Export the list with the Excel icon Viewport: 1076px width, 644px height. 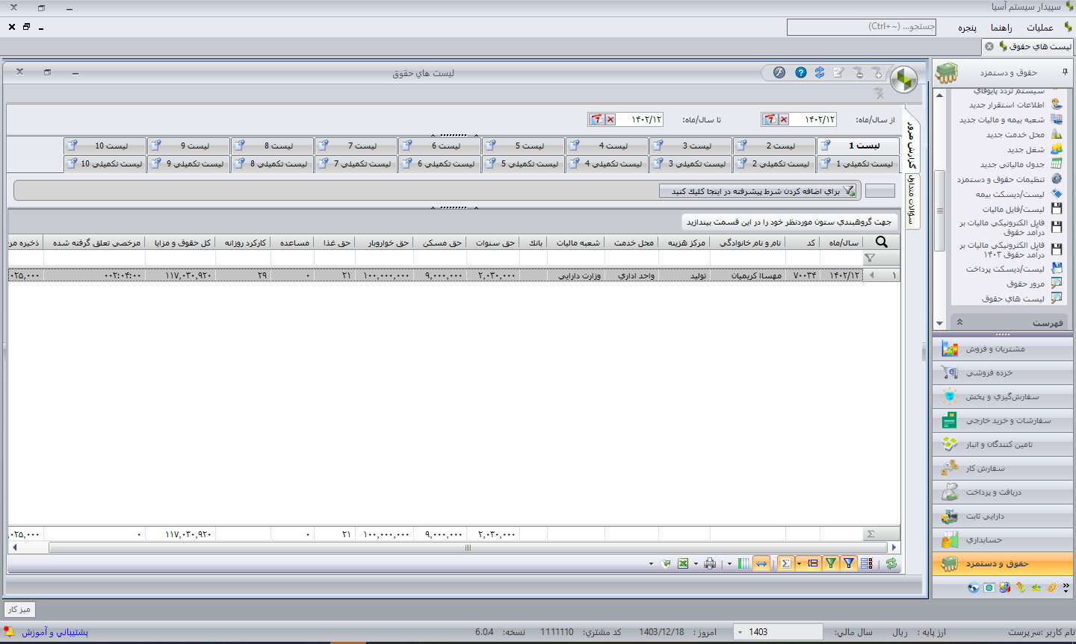click(x=682, y=563)
